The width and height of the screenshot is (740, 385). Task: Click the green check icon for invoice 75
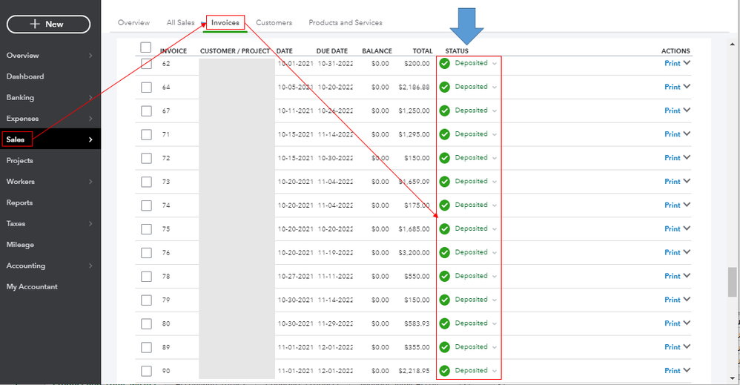point(445,228)
